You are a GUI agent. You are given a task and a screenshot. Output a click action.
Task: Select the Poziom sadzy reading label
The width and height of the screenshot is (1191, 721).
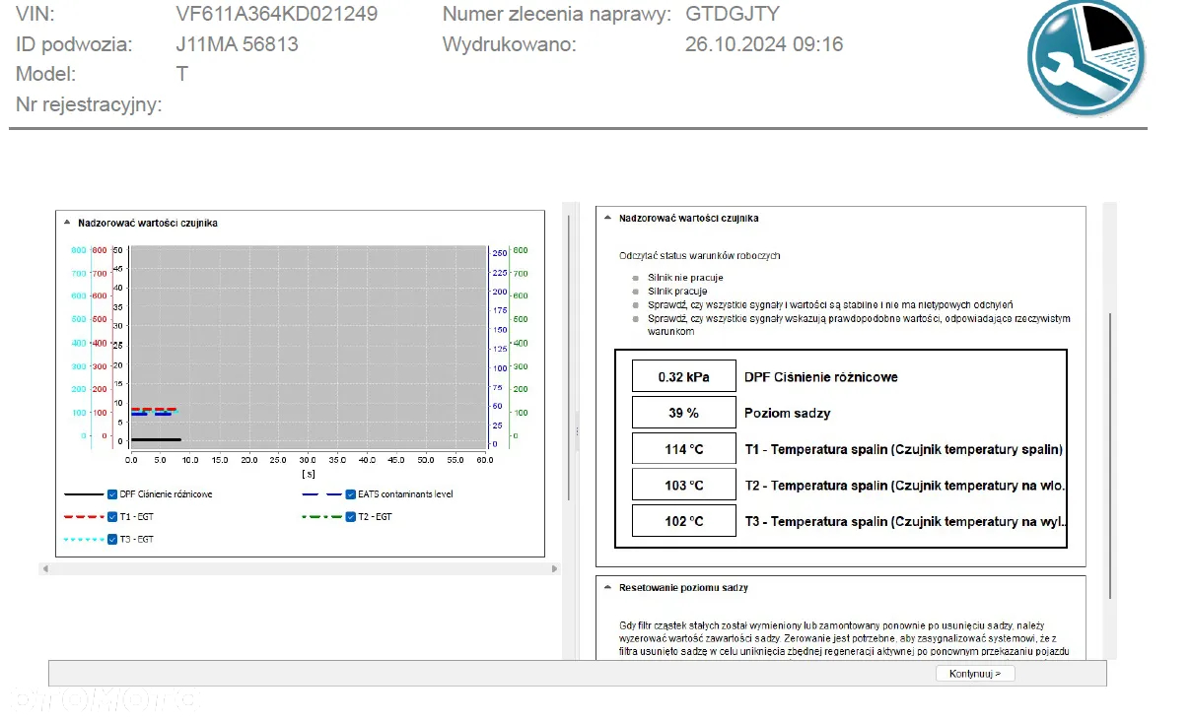[788, 413]
